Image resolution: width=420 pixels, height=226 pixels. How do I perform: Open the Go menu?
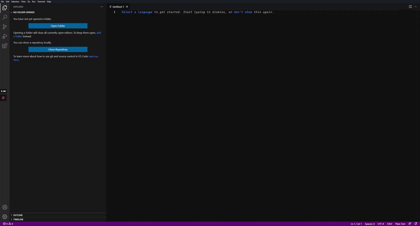click(29, 2)
